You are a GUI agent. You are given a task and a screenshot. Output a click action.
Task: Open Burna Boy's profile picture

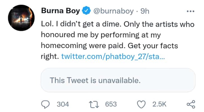[x=21, y=18]
